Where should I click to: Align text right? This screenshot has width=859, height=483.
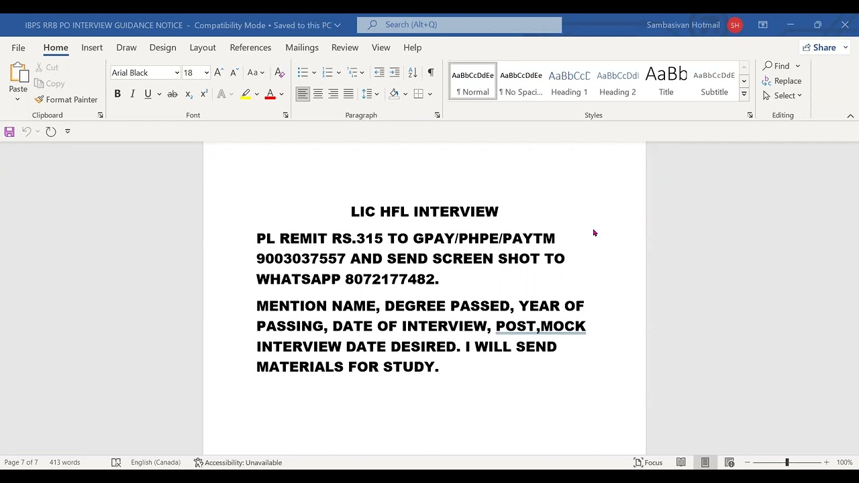[334, 94]
